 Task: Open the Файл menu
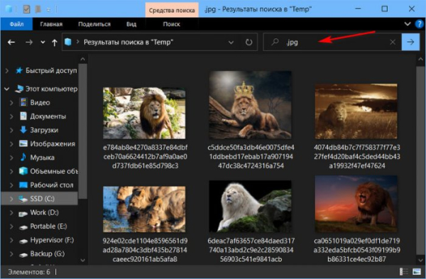tap(16, 24)
